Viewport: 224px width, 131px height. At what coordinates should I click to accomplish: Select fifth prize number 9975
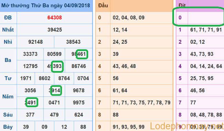click(79, 103)
